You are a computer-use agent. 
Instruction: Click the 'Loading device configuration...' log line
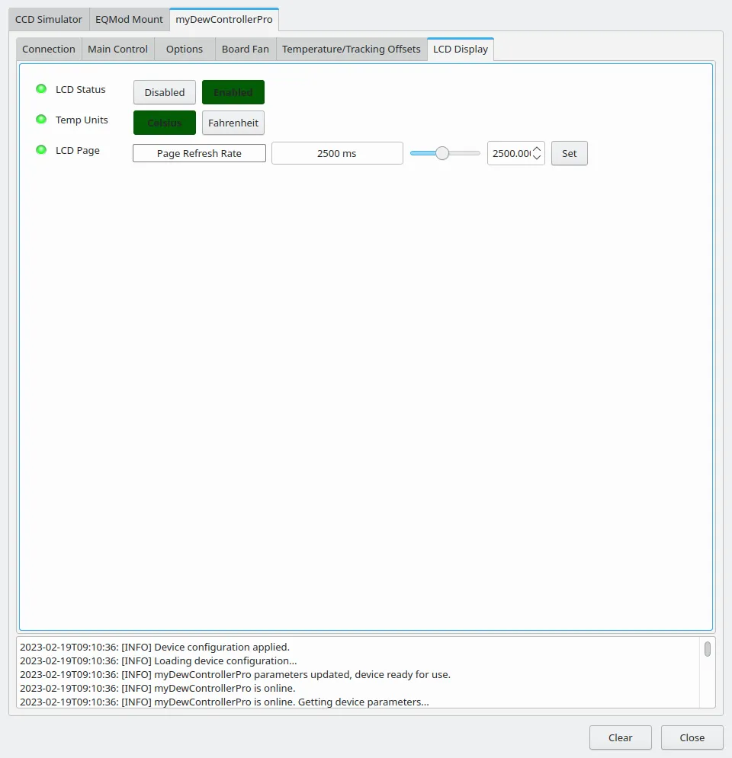[158, 660]
